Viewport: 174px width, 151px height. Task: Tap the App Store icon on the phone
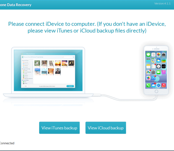(x=153, y=78)
